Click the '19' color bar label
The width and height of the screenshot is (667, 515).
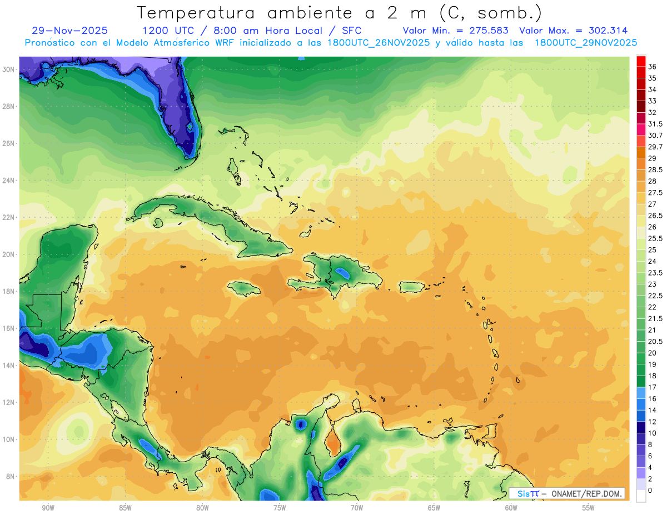[x=653, y=364]
